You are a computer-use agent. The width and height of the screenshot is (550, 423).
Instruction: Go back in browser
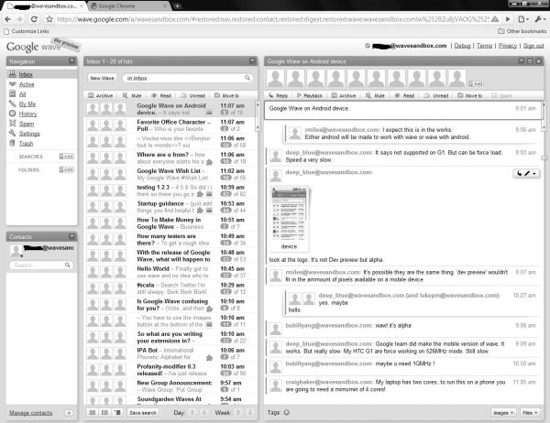point(7,19)
